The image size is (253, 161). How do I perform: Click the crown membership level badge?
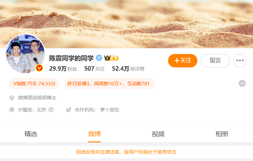[111, 58]
